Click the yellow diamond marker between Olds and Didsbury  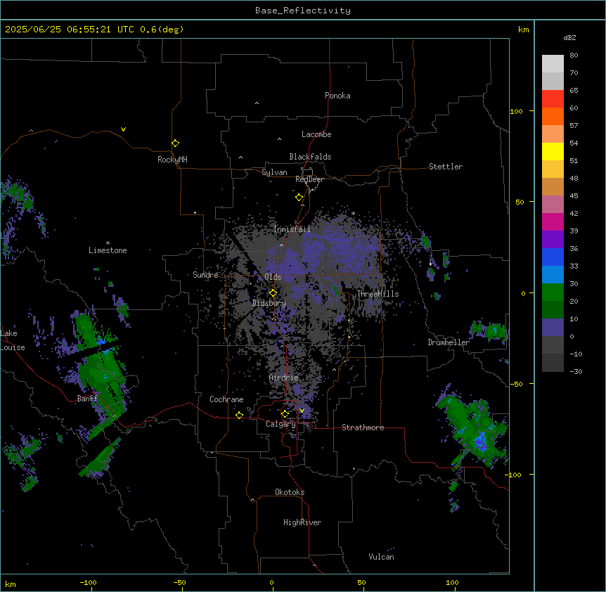coord(273,293)
